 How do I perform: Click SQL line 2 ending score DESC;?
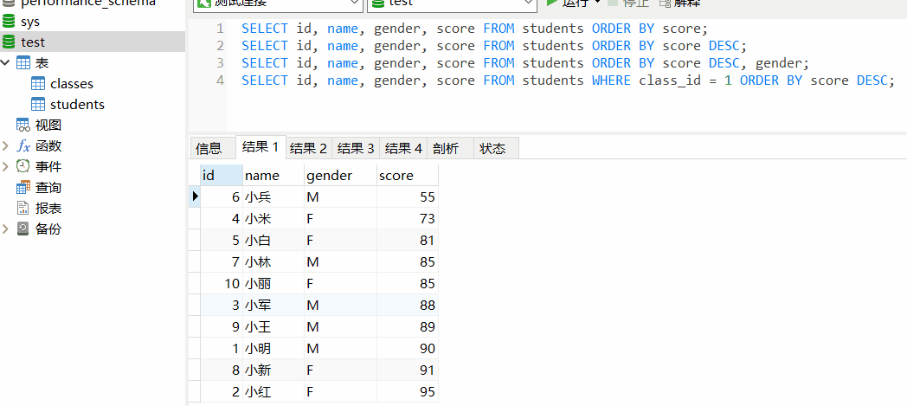tap(494, 46)
